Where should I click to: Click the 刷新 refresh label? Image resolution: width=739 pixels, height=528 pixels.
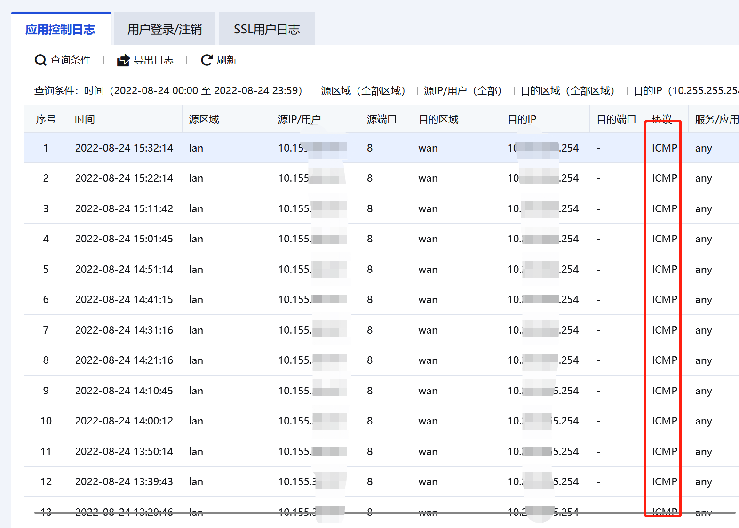(226, 60)
